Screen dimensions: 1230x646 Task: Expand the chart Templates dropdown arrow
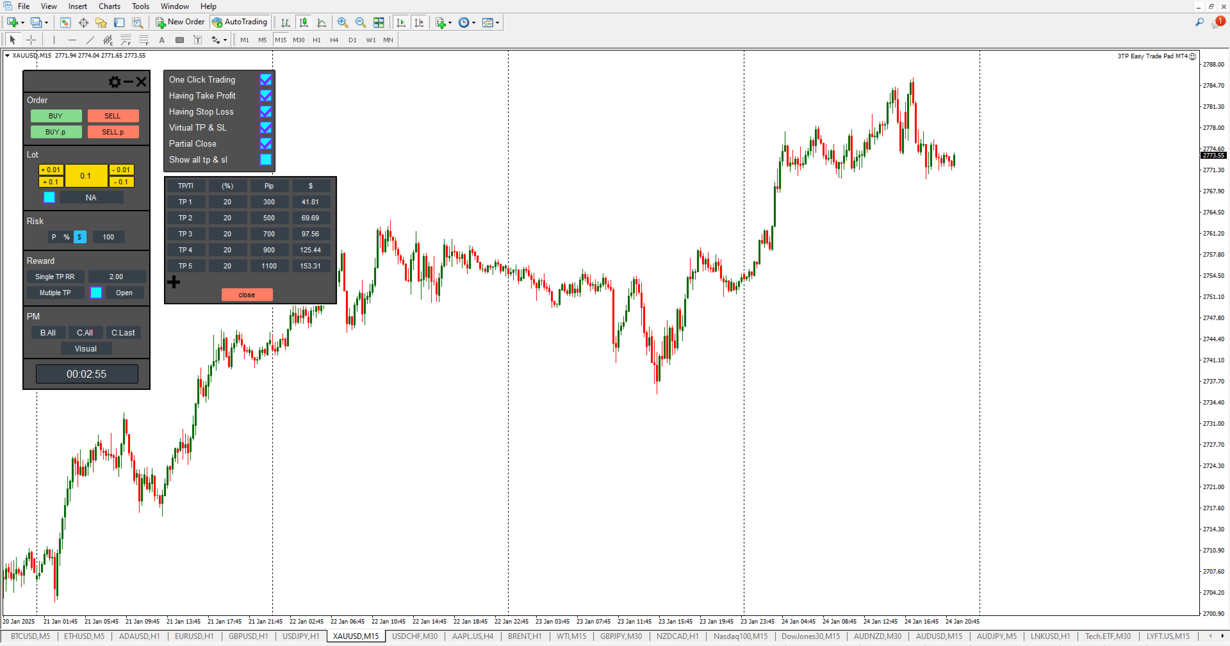pos(498,22)
